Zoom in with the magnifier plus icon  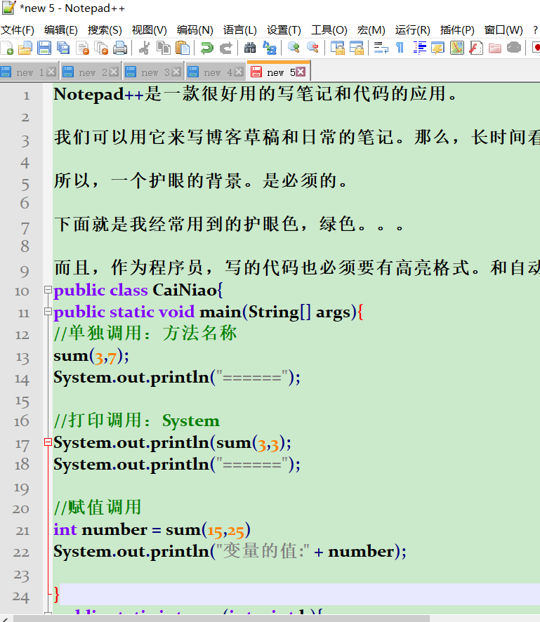[294, 48]
